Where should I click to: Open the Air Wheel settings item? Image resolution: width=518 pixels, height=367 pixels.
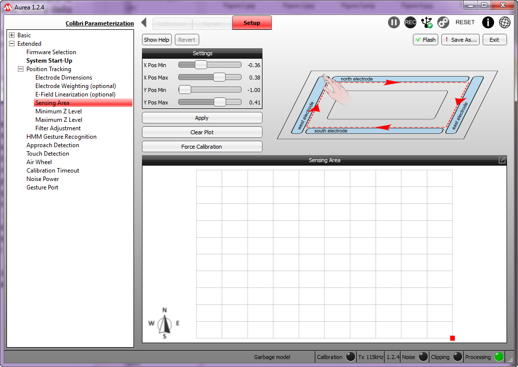pos(39,162)
